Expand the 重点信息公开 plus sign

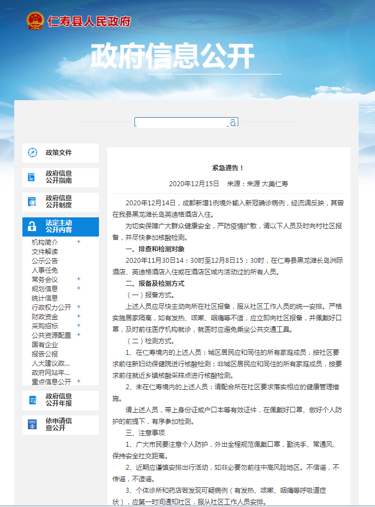tap(78, 381)
